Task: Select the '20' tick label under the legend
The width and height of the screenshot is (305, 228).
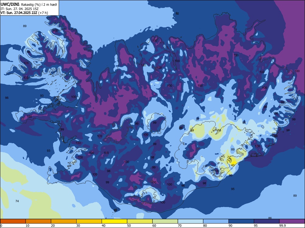Action: click(53, 226)
